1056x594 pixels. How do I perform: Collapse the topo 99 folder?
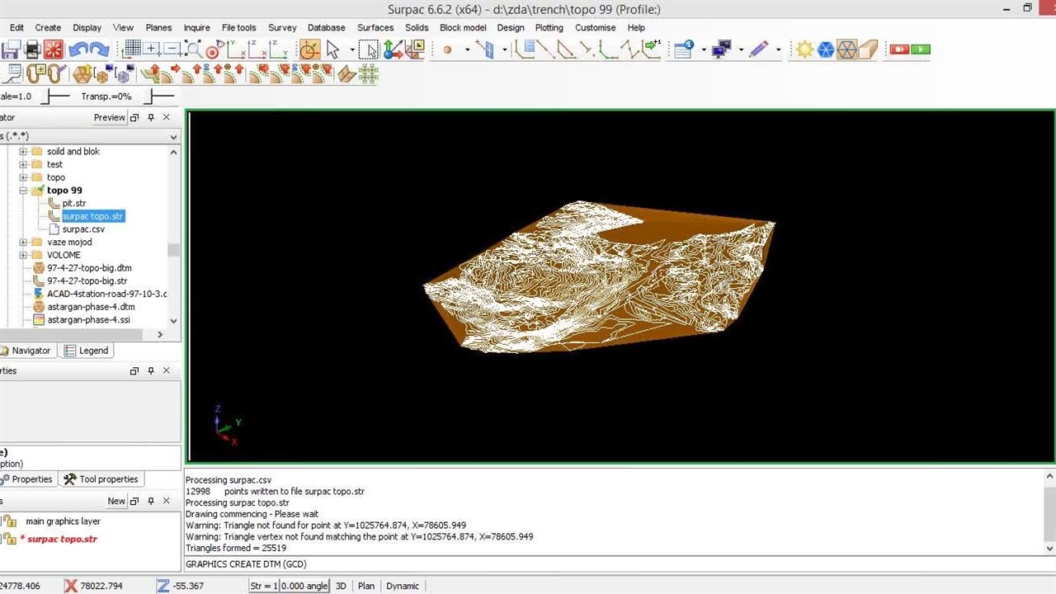point(23,191)
